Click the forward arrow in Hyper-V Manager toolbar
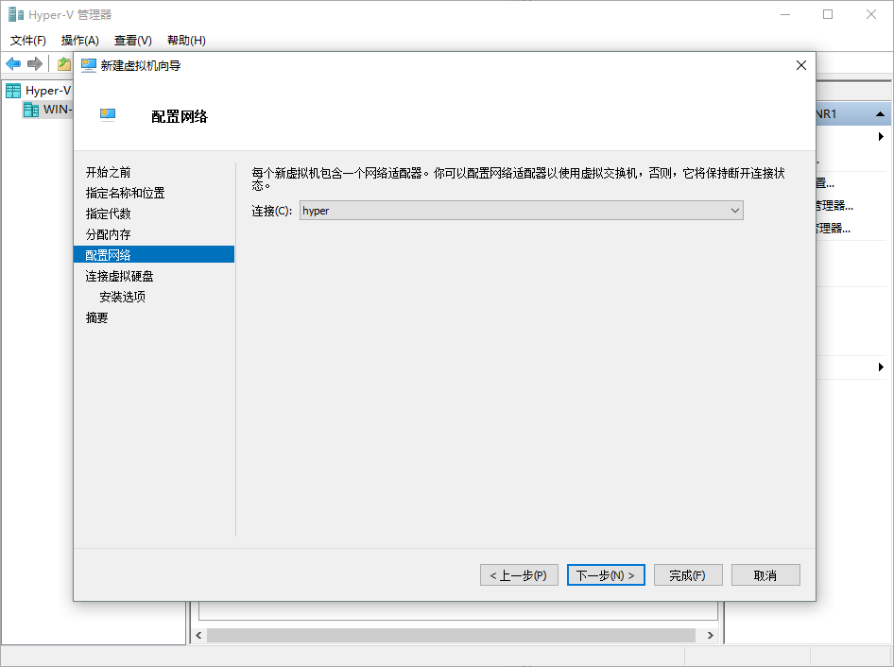 pyautogui.click(x=35, y=64)
